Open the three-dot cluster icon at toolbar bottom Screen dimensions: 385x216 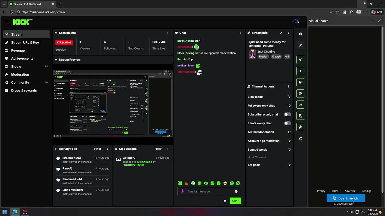click(x=300, y=138)
